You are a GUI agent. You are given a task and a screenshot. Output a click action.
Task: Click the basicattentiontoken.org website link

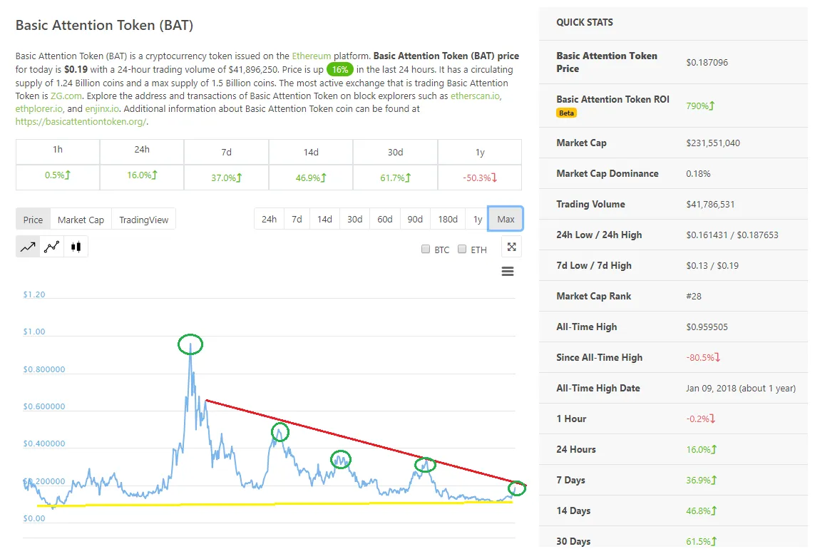(x=81, y=122)
